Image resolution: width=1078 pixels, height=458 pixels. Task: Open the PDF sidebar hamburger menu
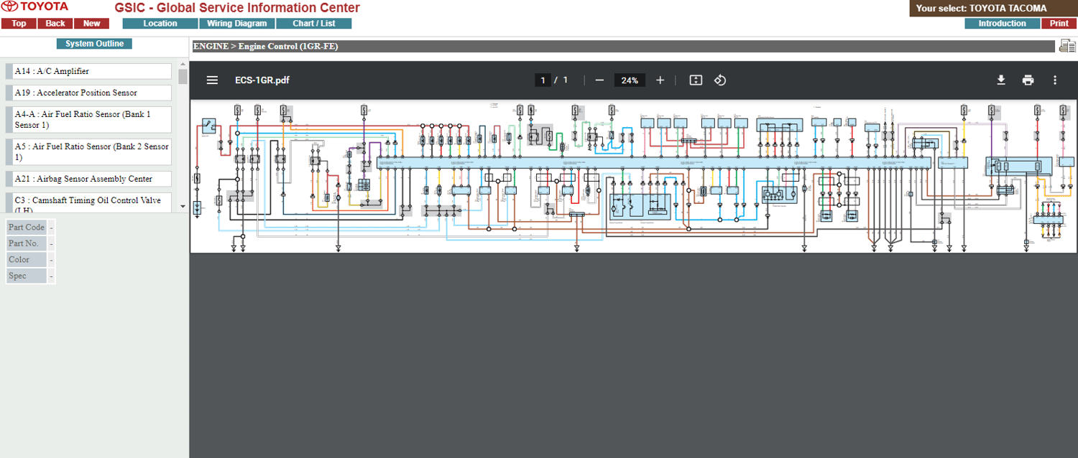coord(212,80)
